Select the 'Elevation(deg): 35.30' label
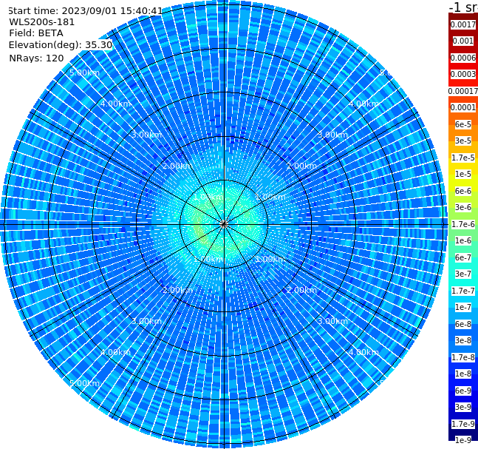 (x=61, y=45)
